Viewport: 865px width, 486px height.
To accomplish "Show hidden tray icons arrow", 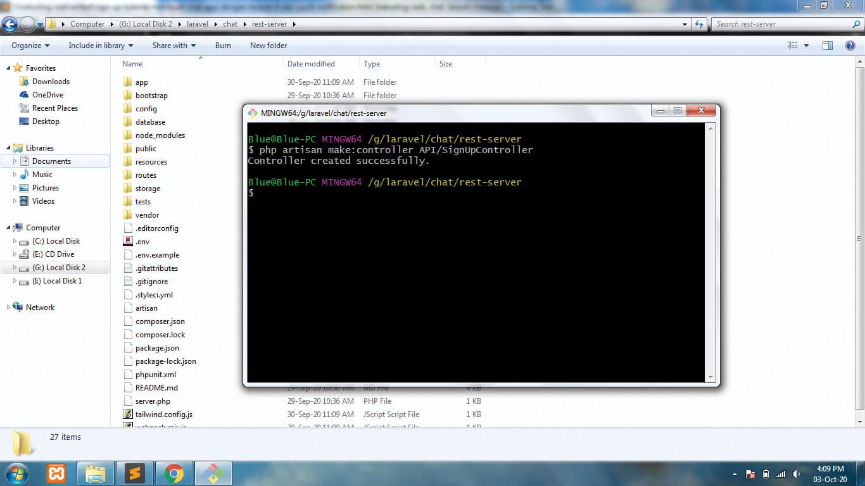I will (x=735, y=474).
